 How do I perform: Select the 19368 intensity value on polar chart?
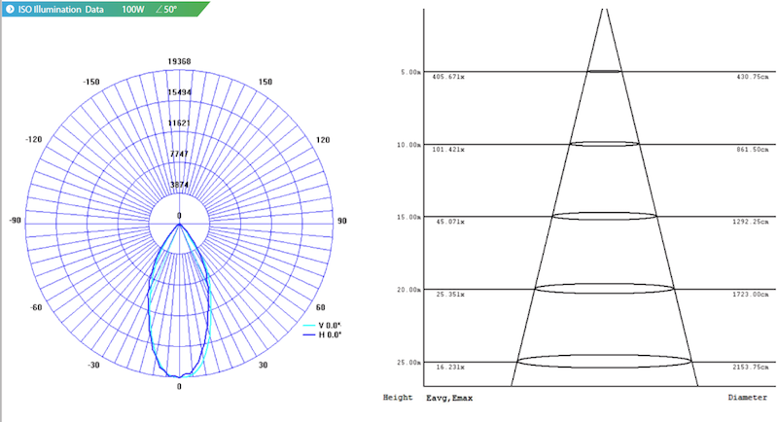pos(179,61)
